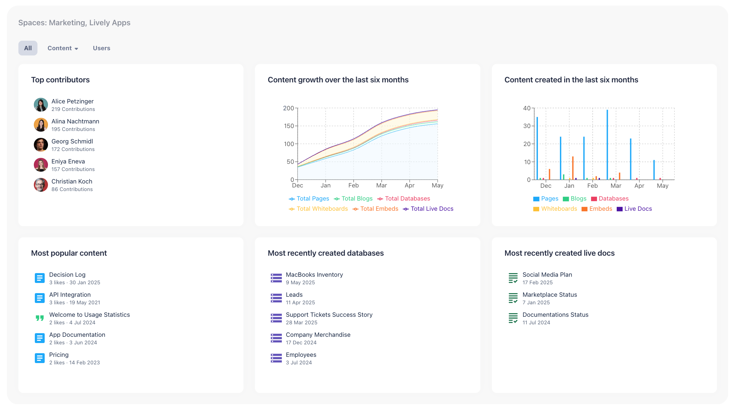
Task: Click the database icon next to Leads
Action: 276,298
